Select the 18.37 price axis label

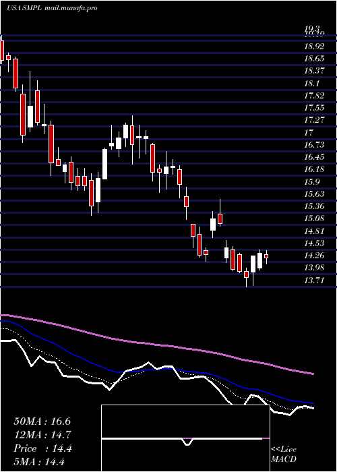click(315, 71)
